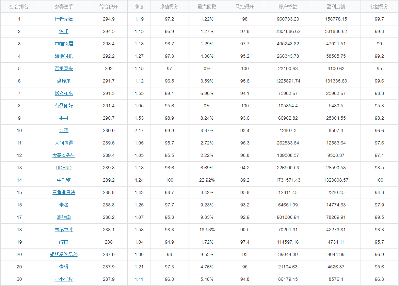The width and height of the screenshot is (399, 286).
Task: Select the 盈利金额 column header
Action: tap(336, 7)
